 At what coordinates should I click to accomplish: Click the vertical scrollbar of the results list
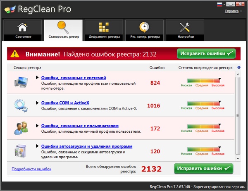pyautogui.click(x=237, y=116)
